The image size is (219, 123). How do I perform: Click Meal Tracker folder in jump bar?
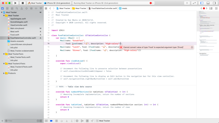coord(79,8)
